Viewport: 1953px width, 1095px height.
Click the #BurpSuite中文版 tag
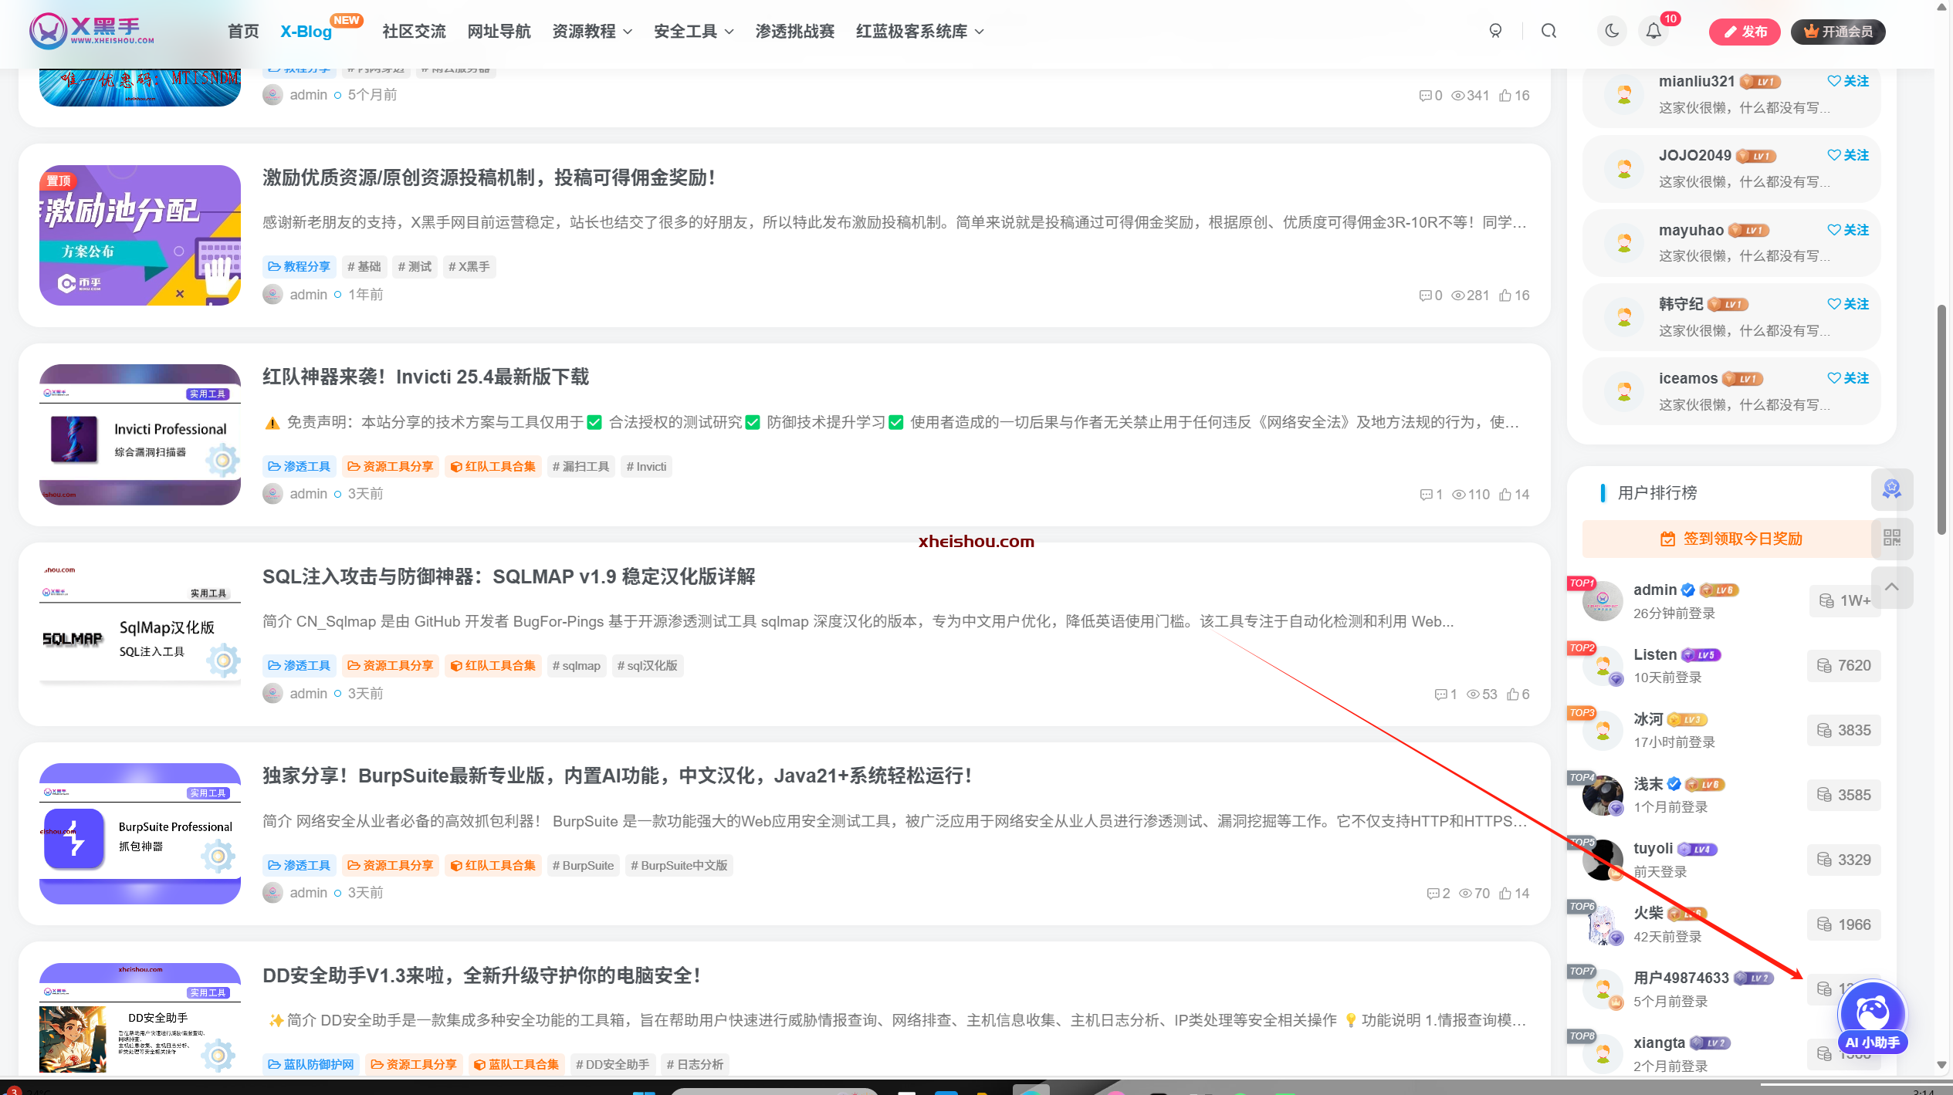[679, 865]
